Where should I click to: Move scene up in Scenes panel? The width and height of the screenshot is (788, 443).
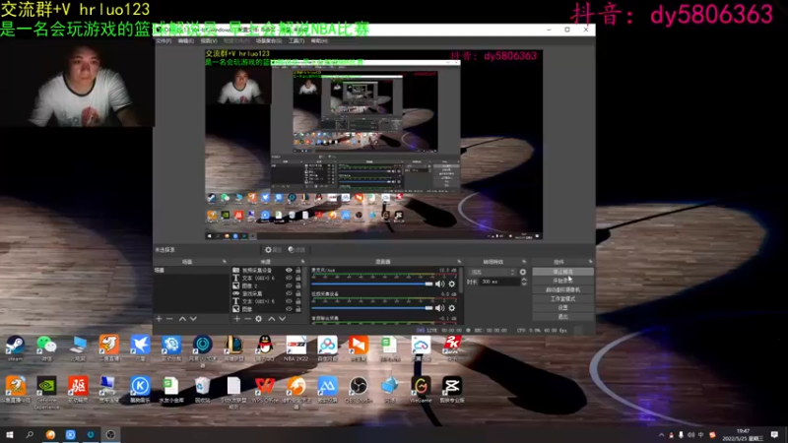pyautogui.click(x=182, y=318)
